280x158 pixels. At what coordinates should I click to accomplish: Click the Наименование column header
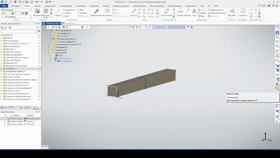click(7, 35)
